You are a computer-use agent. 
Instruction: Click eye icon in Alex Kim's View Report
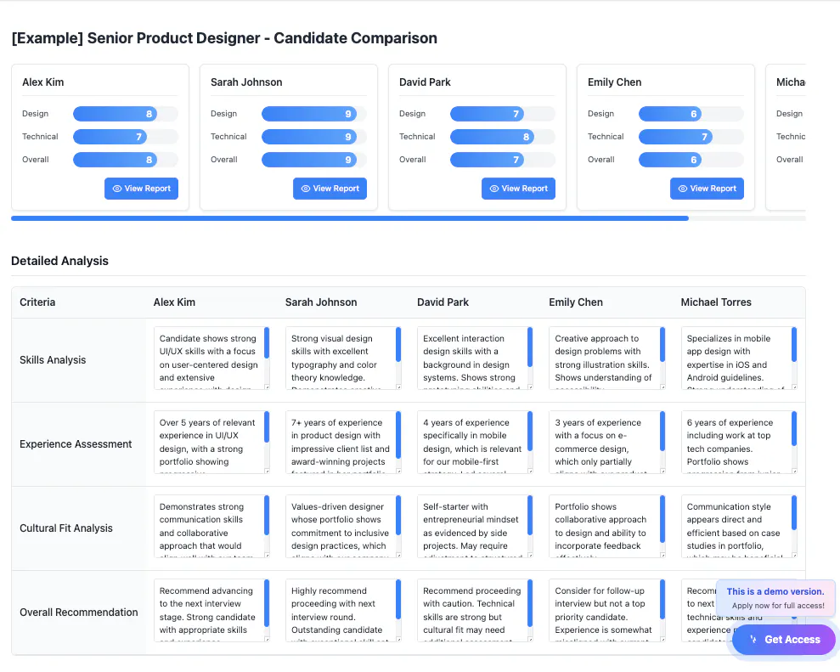pos(117,189)
